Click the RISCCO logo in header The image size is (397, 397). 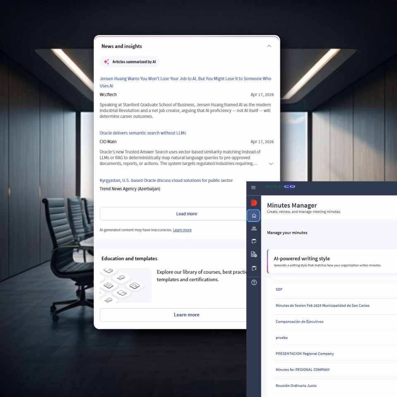[x=280, y=187]
